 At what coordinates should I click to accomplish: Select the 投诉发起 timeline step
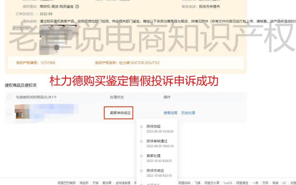(153, 126)
